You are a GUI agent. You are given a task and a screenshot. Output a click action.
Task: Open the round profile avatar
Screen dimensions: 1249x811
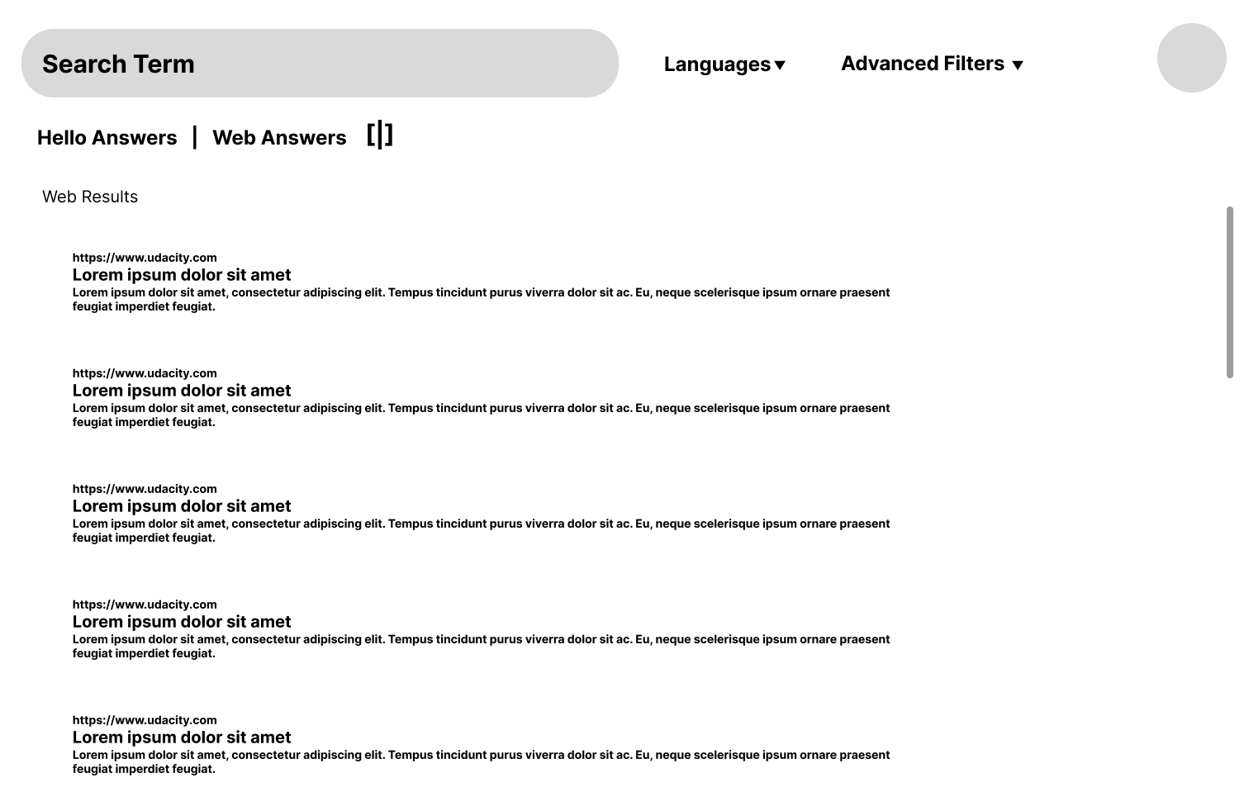click(x=1191, y=58)
